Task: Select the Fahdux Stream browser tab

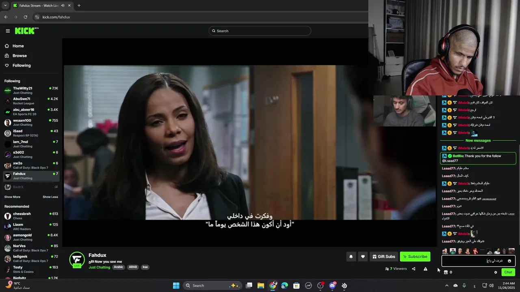Action: click(41, 6)
